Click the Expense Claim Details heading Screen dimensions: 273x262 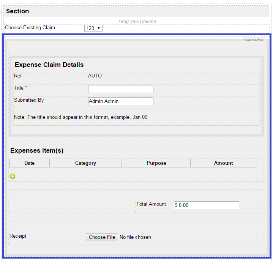pos(49,65)
